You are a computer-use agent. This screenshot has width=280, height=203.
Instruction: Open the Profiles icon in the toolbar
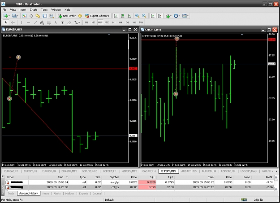(x=14, y=16)
